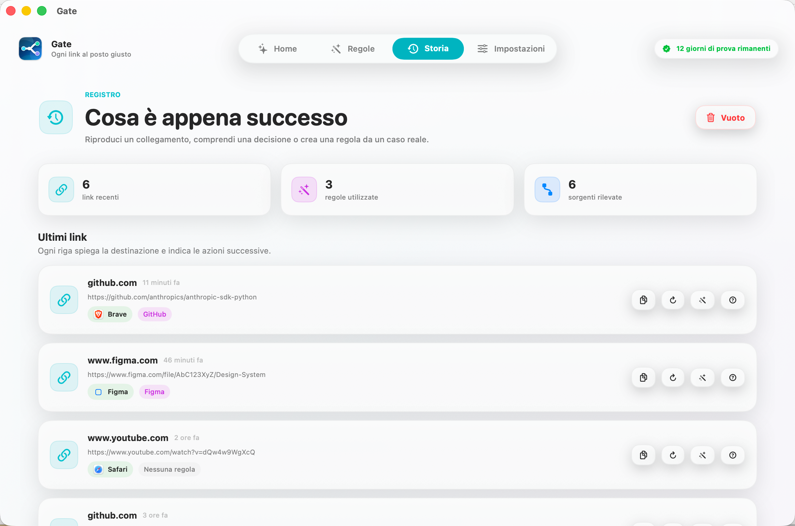Switch to the Home tab

(x=278, y=49)
